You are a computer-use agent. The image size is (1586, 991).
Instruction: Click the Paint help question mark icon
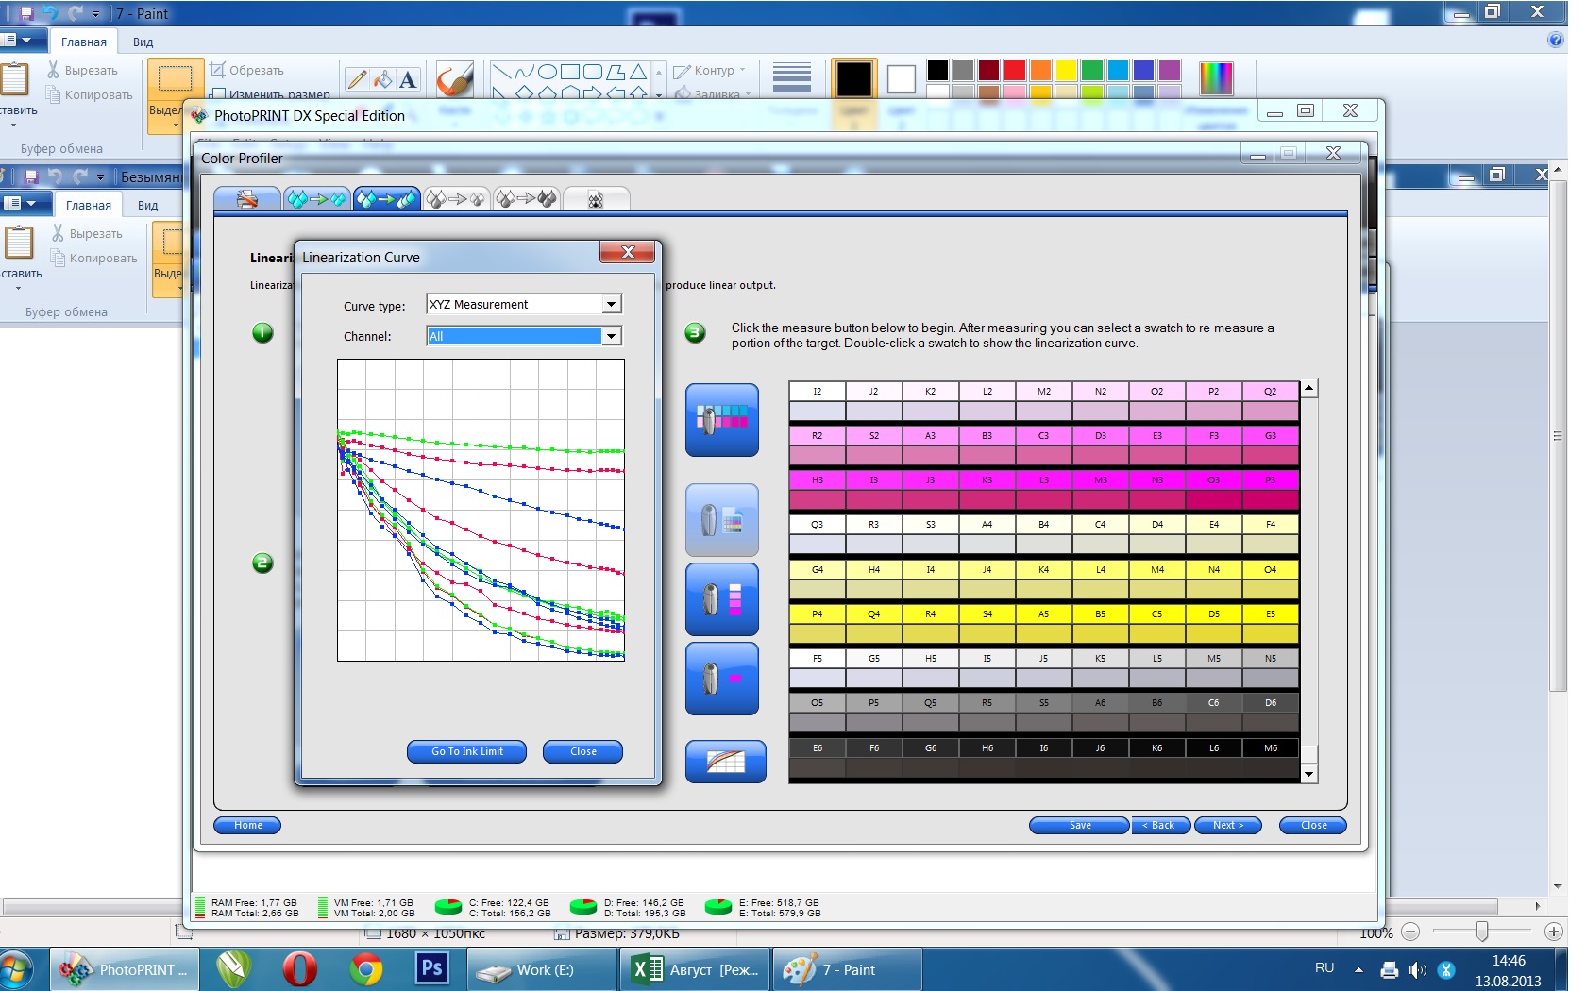coord(1556,40)
